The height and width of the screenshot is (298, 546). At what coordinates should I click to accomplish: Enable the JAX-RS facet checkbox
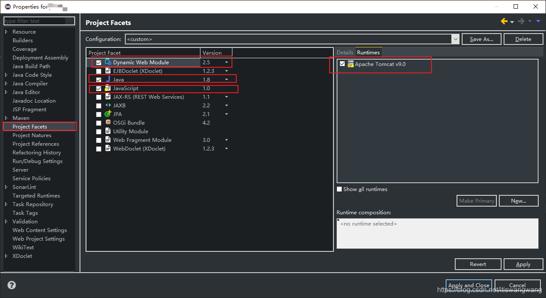pos(98,97)
